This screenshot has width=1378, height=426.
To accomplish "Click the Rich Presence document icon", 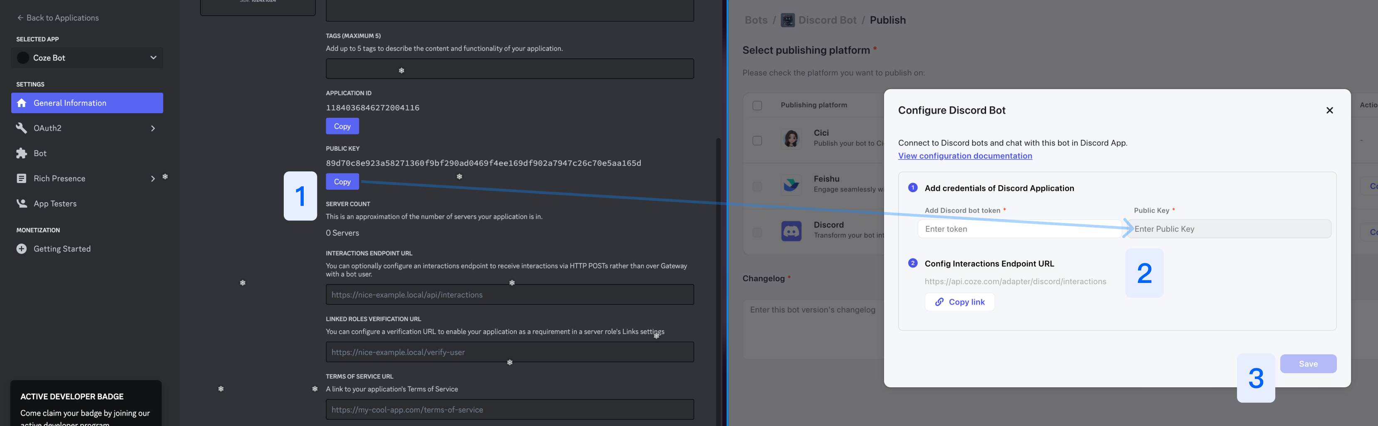I will pyautogui.click(x=21, y=179).
